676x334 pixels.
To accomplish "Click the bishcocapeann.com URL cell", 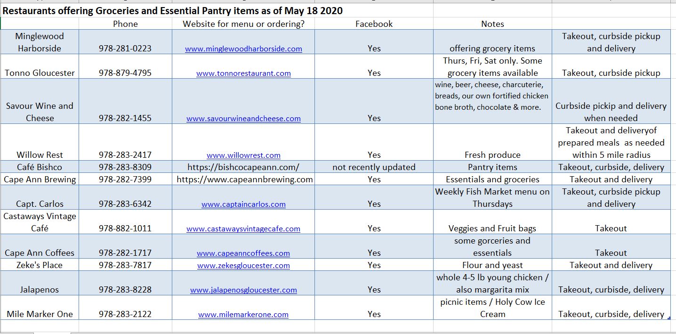I will [243, 167].
